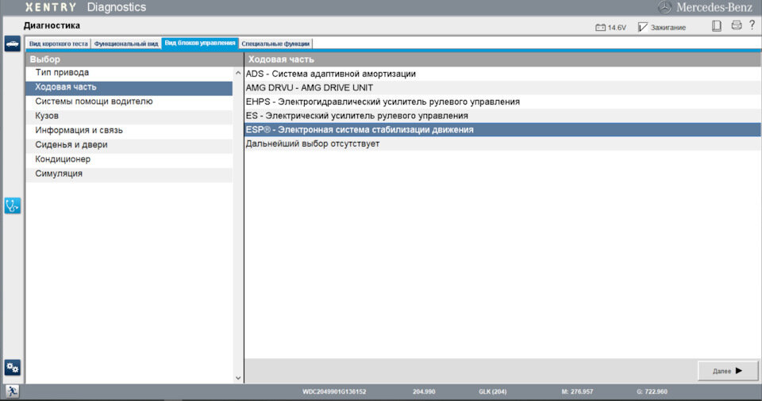Click the XENTRY Diagnostics title

[x=86, y=7]
